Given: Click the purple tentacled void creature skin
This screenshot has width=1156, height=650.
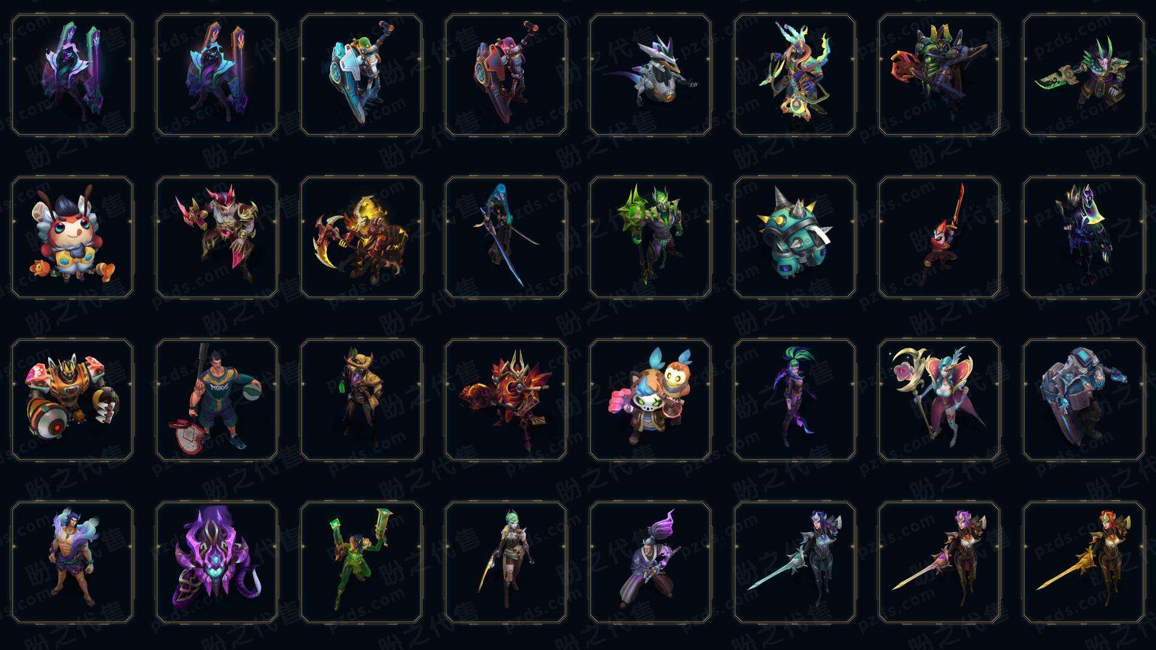Looking at the screenshot, I should pyautogui.click(x=217, y=562).
